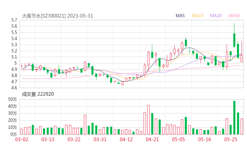Click the 4.9 price axis label
The width and height of the screenshot is (247, 147).
click(14, 69)
